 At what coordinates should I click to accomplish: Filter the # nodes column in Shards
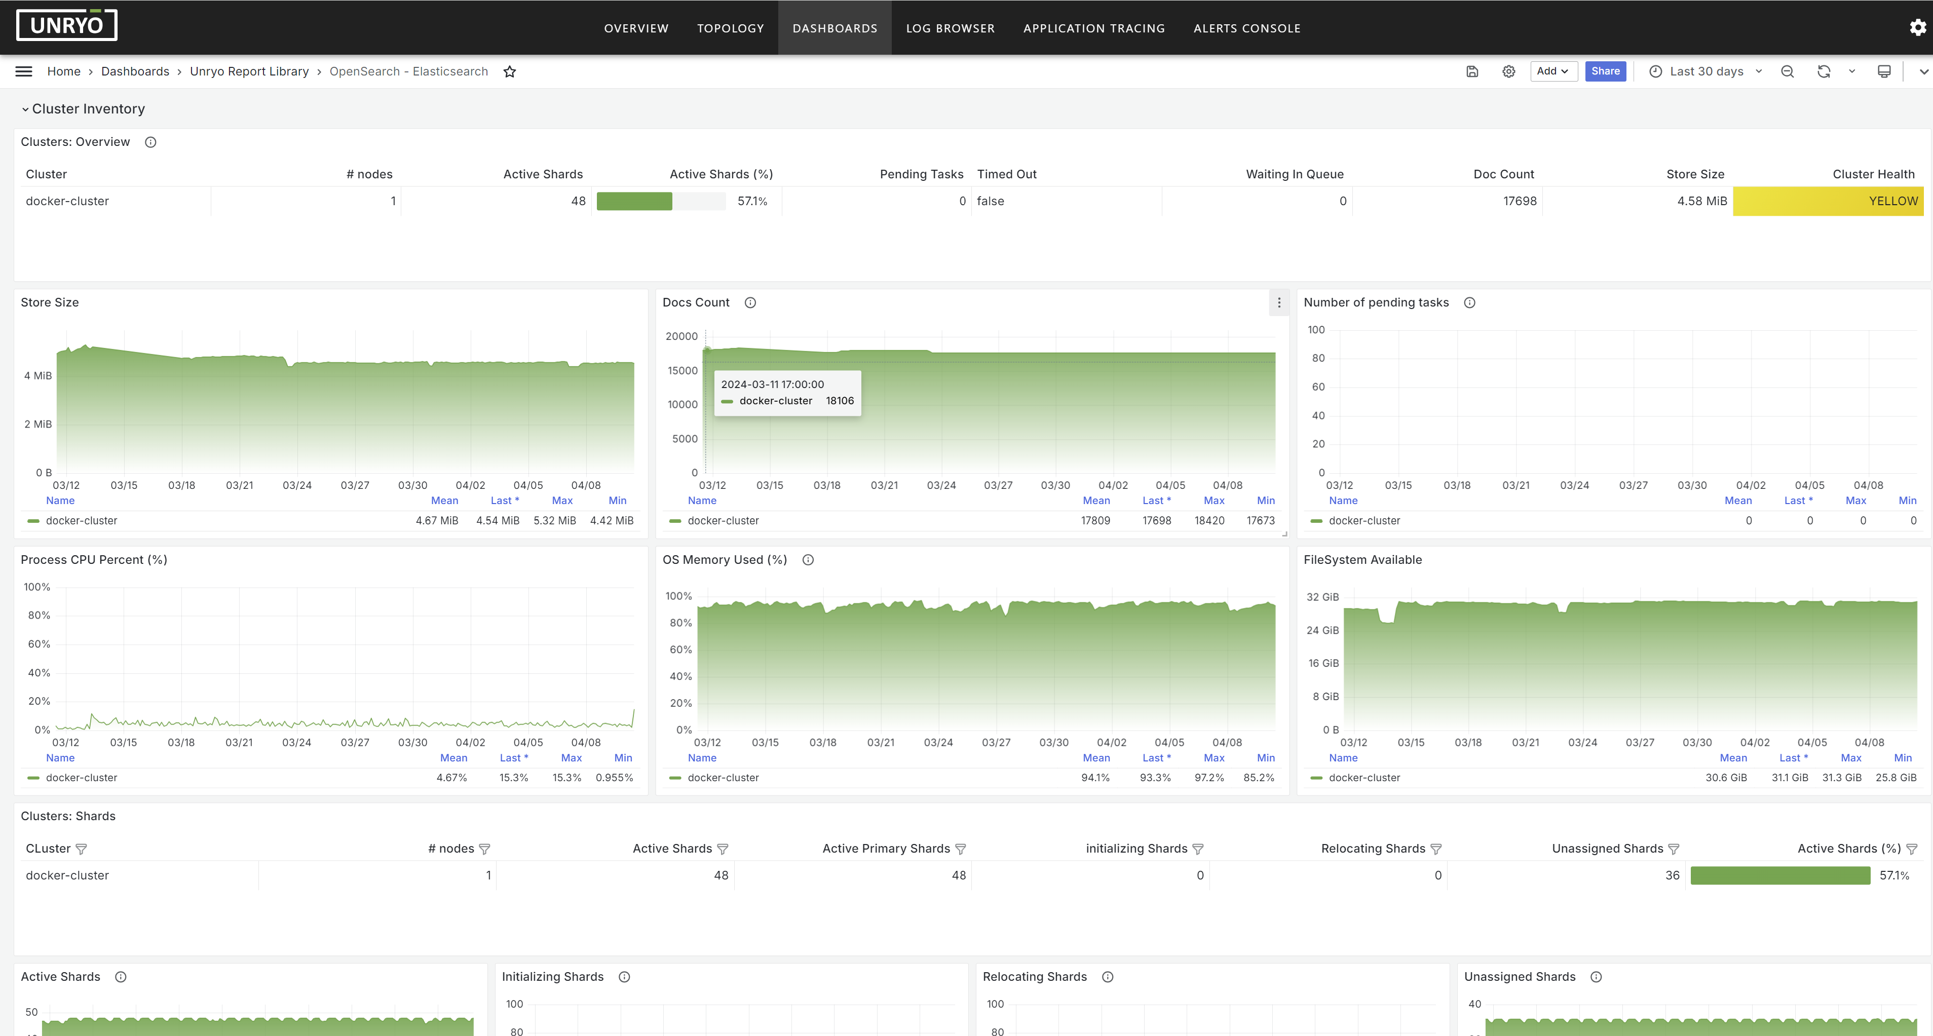pos(484,849)
